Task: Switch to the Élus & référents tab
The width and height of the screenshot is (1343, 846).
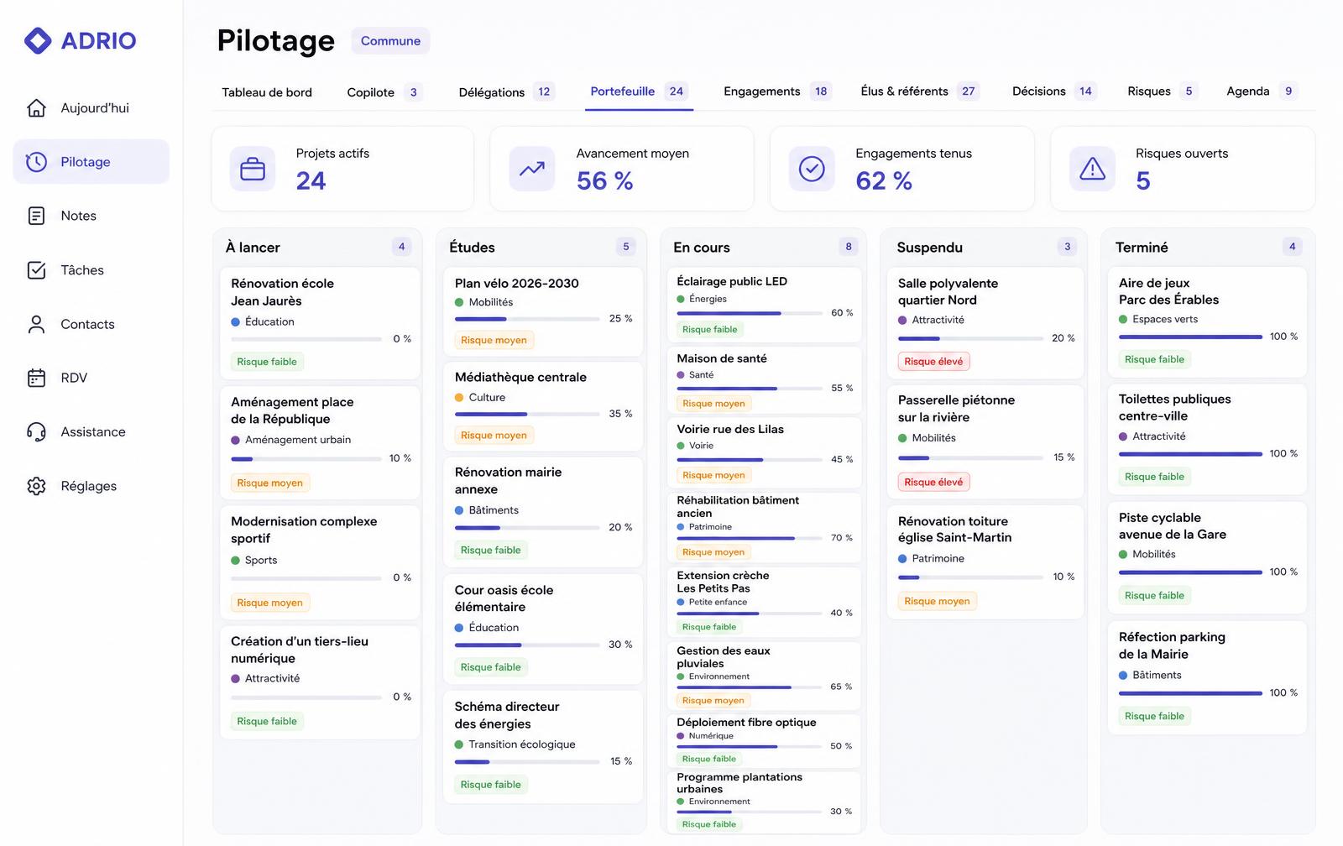Action: 920,91
